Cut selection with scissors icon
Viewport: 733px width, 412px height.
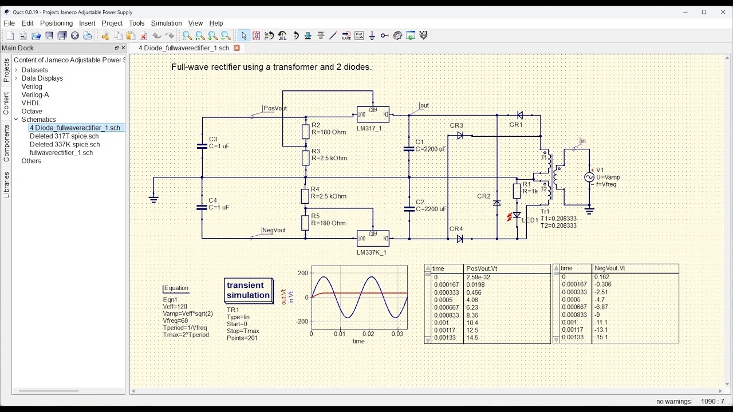click(105, 35)
